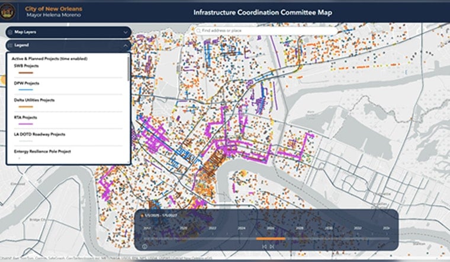Step the time slider to next period

(272, 247)
